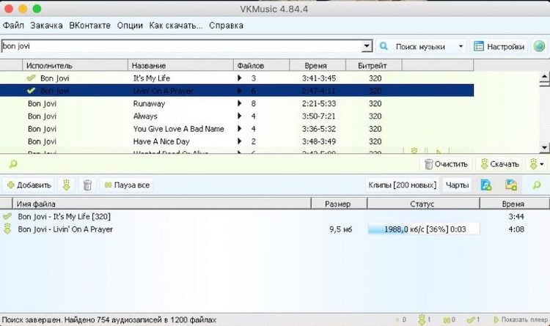Click the Очистить clear button
The height and width of the screenshot is (326, 550).
[x=446, y=164]
